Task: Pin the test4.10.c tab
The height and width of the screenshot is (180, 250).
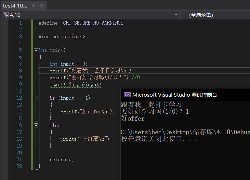Action: (34, 6)
